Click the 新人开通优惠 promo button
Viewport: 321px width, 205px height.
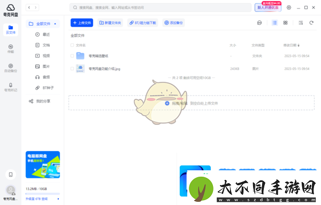(268, 7)
